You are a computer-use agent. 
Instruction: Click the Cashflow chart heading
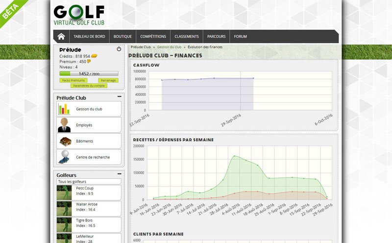pos(146,65)
